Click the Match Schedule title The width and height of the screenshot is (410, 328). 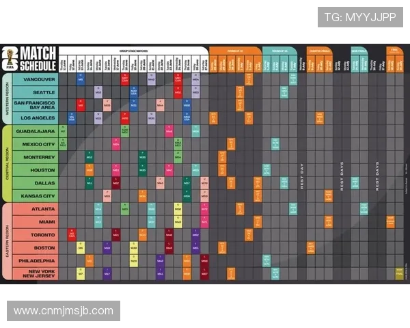pos(38,59)
